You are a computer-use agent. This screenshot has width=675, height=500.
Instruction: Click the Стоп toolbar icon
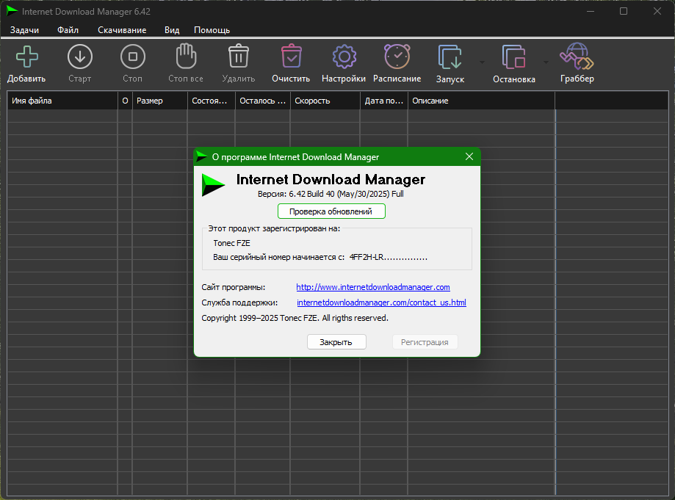click(133, 57)
